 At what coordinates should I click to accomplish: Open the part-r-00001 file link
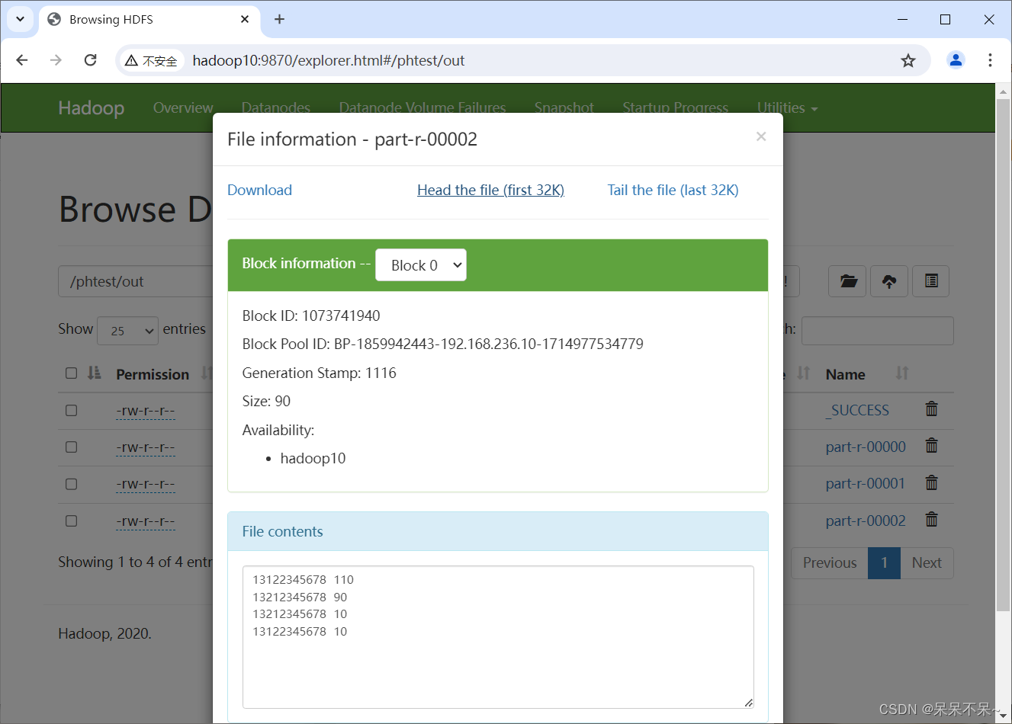[866, 483]
